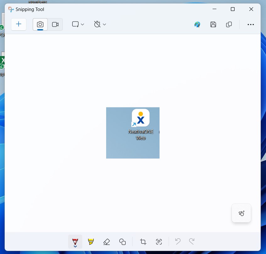Open the Shapes tool

click(122, 241)
